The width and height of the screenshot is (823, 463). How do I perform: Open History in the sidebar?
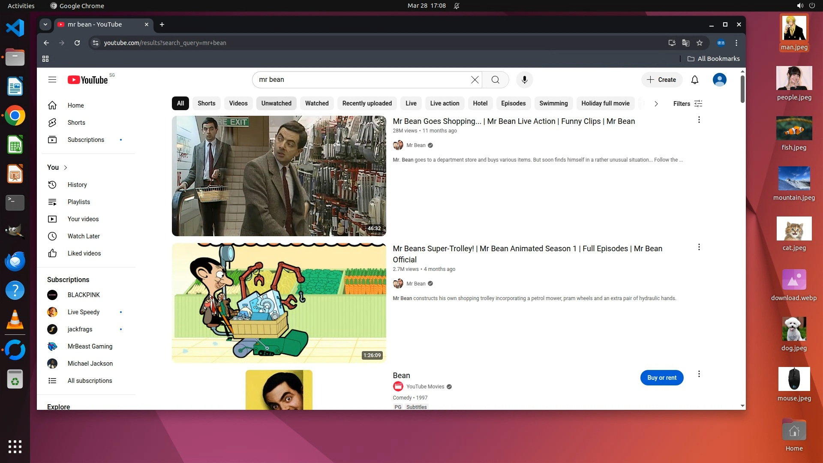tap(77, 185)
